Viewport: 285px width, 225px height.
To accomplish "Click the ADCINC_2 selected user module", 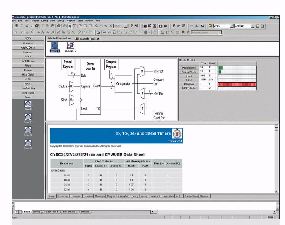I will [71, 47].
